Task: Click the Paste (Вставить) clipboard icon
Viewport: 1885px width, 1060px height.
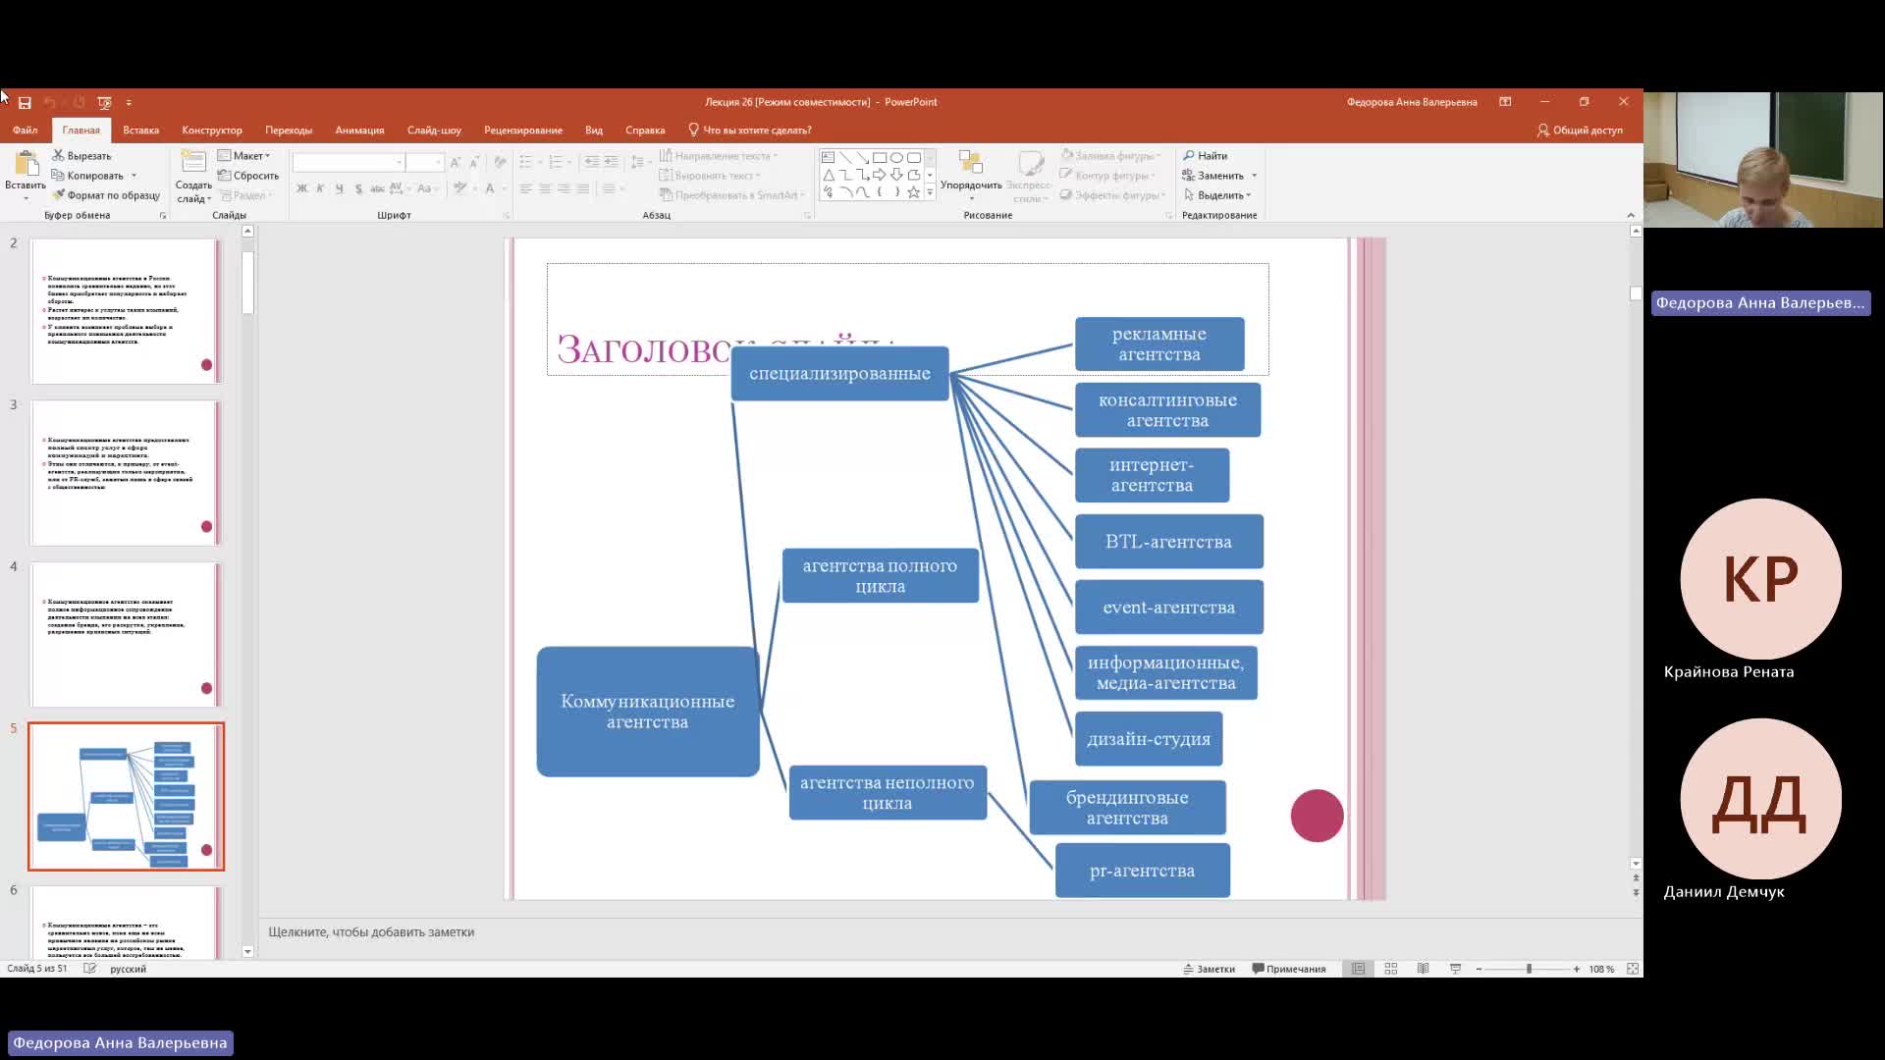Action: click(x=26, y=164)
